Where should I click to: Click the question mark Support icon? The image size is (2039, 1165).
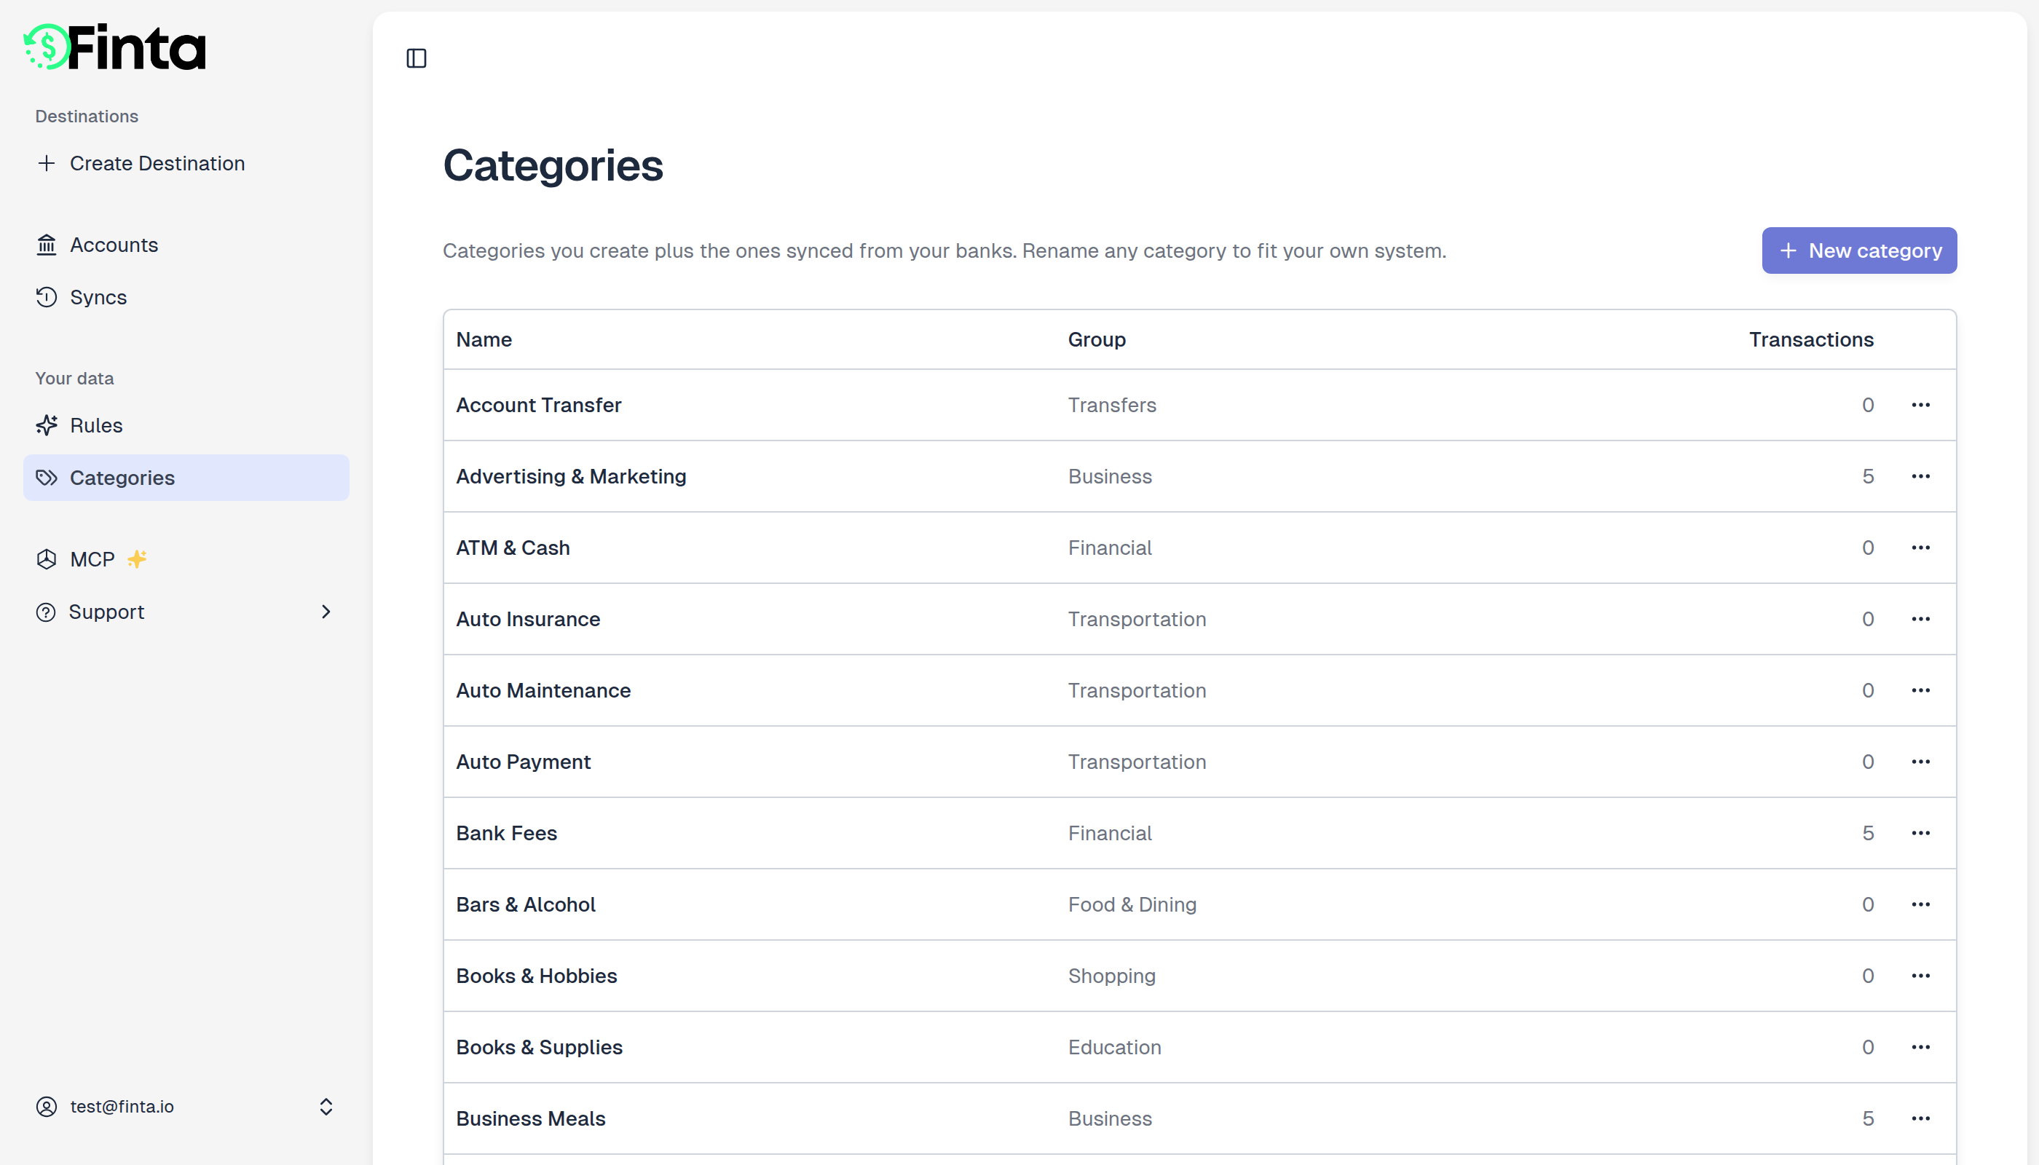(47, 612)
